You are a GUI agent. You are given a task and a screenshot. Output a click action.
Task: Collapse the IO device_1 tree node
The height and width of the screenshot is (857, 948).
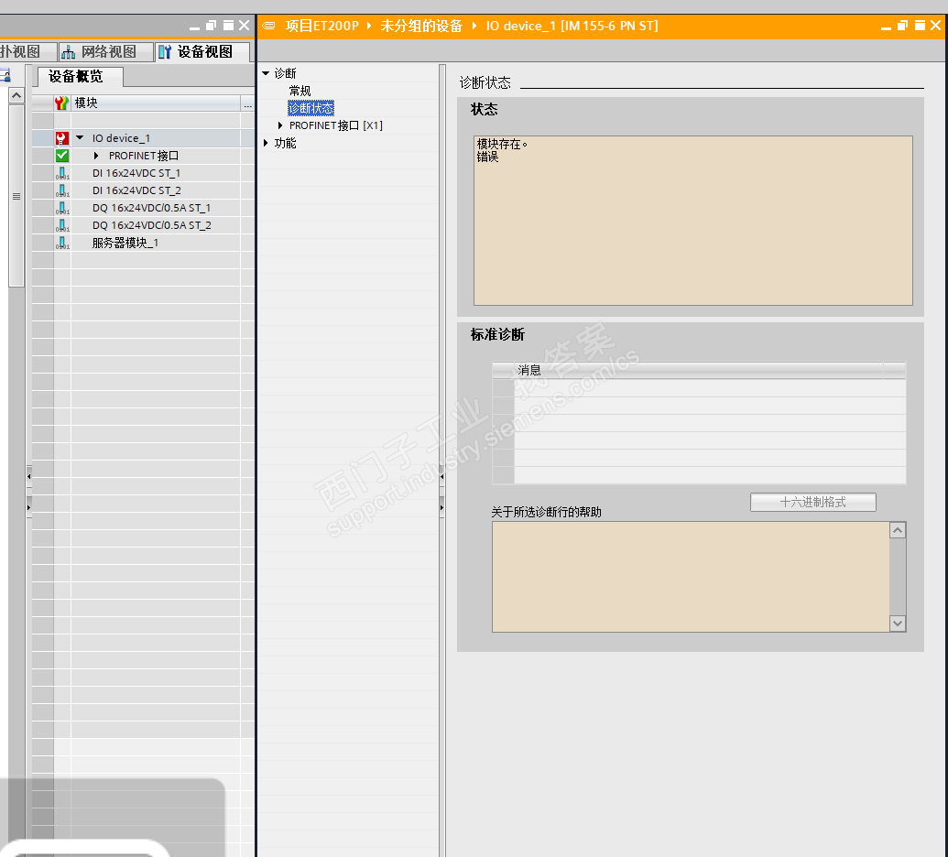(80, 138)
